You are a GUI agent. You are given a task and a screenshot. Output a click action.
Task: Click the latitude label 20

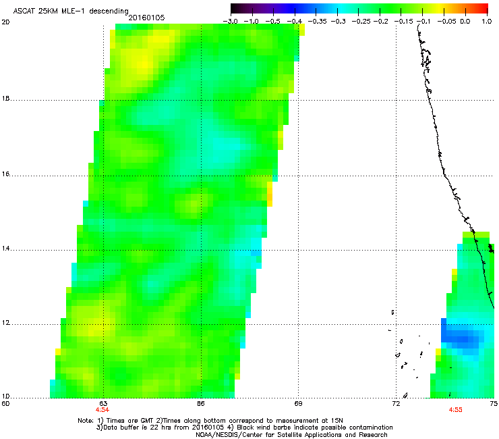5,22
